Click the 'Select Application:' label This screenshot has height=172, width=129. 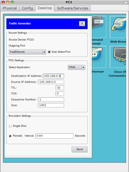[x=20, y=67]
